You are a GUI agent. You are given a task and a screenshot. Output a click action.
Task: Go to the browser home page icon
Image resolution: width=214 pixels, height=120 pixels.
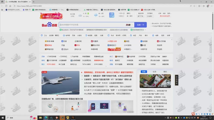click(x=10, y=6)
